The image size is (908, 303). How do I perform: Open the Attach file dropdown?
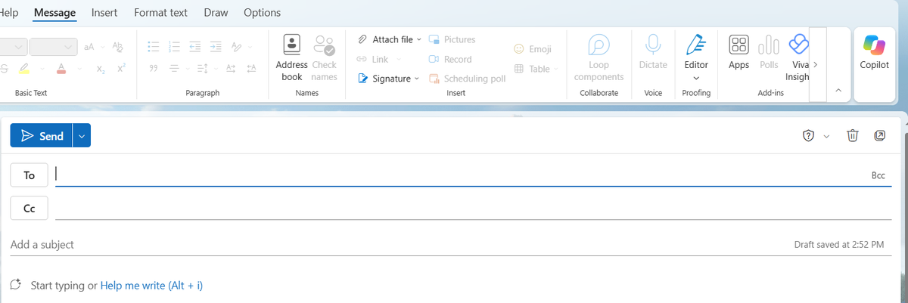click(418, 39)
